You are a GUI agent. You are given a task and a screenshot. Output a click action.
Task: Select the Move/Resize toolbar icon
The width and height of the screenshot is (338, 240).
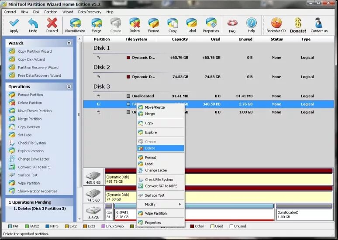point(75,23)
